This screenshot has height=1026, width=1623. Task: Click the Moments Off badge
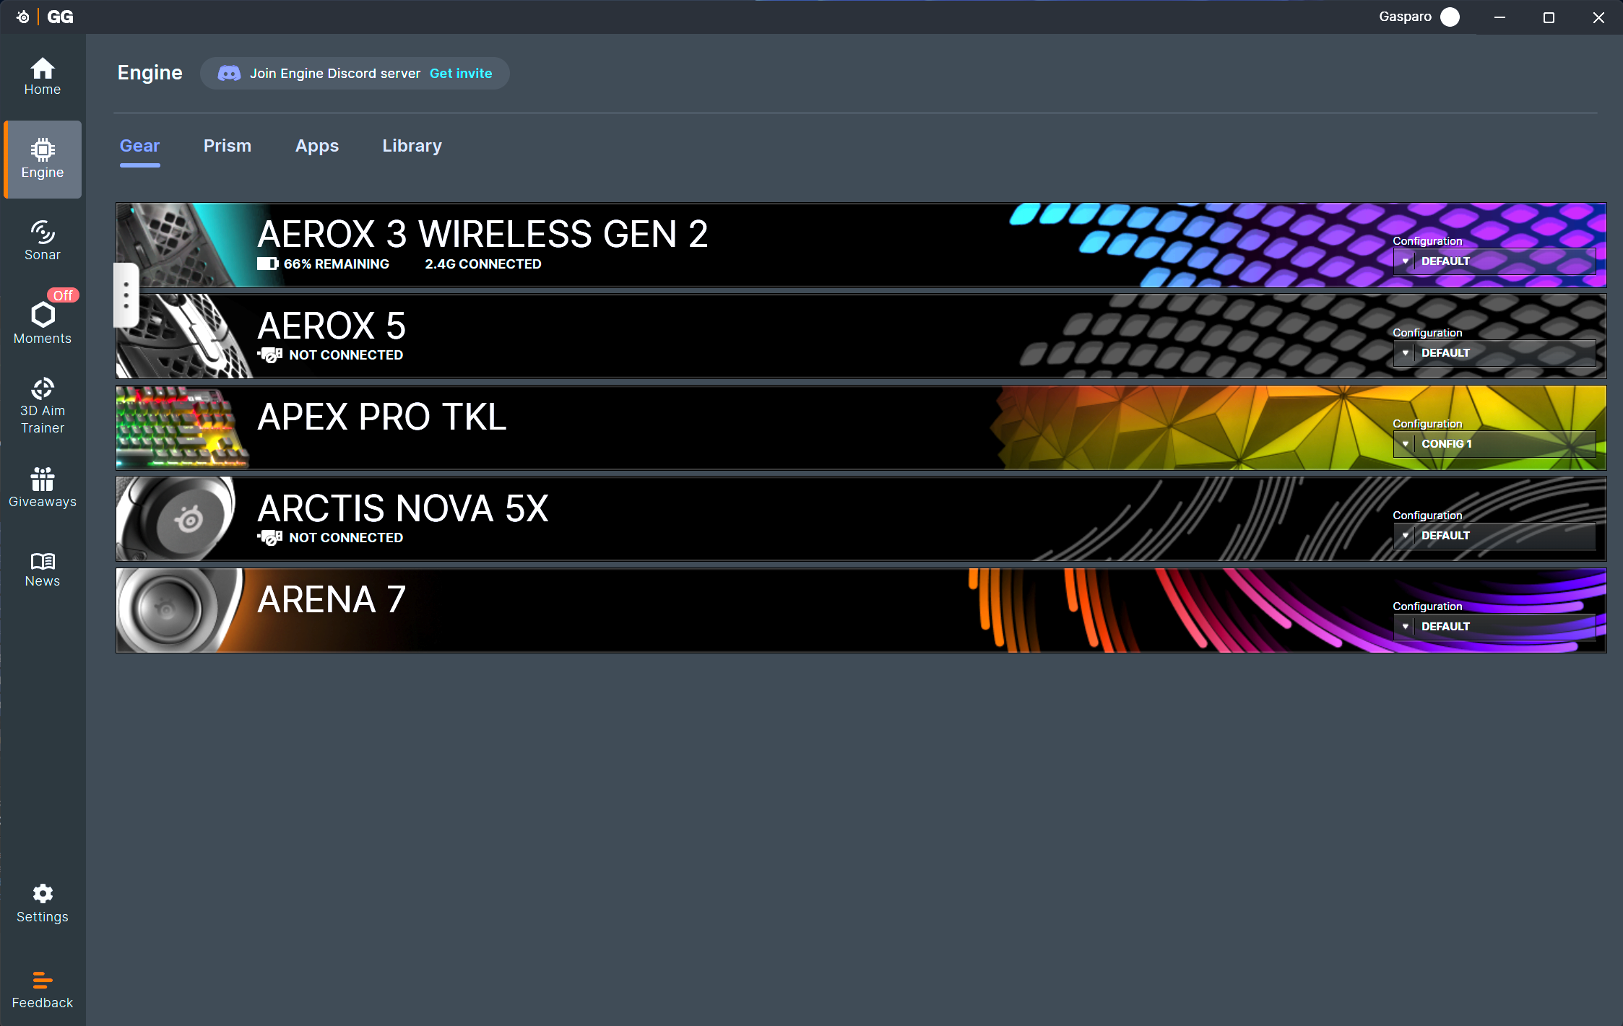pos(63,295)
